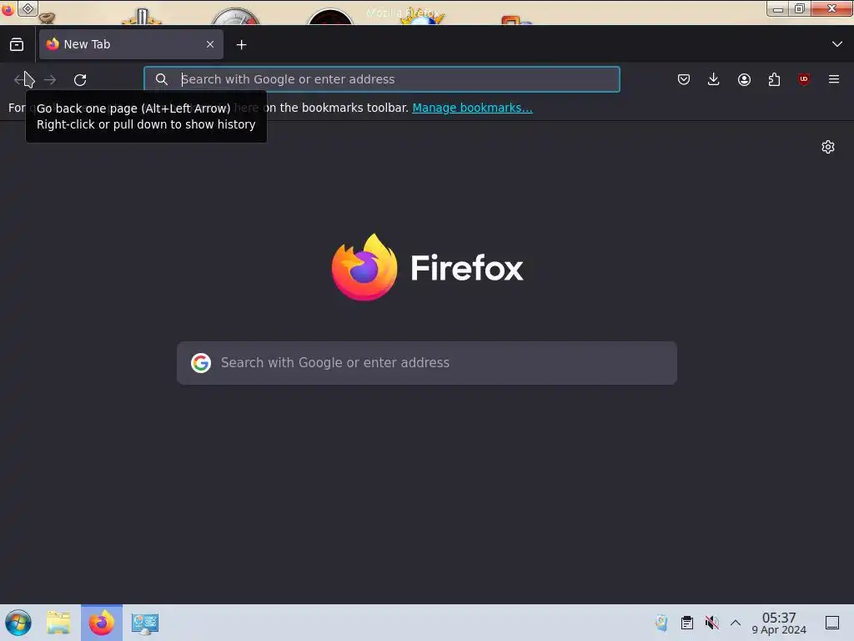Viewport: 854px width, 641px height.
Task: Personalize new tab via gear icon
Action: coord(828,147)
